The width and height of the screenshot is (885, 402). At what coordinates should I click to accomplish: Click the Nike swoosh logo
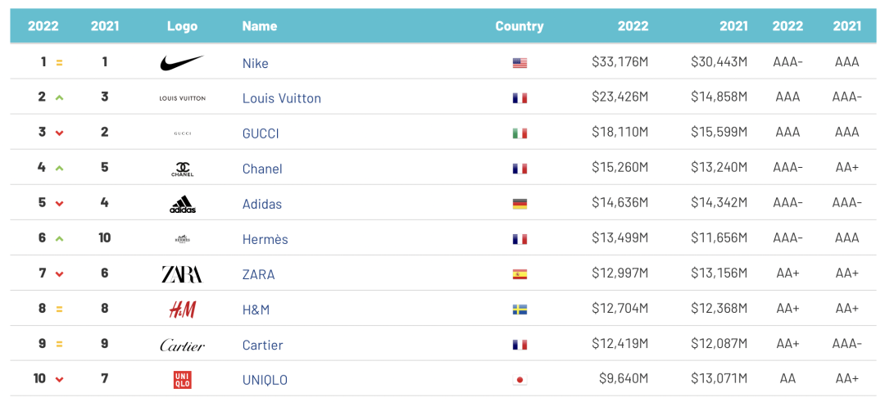pos(182,62)
